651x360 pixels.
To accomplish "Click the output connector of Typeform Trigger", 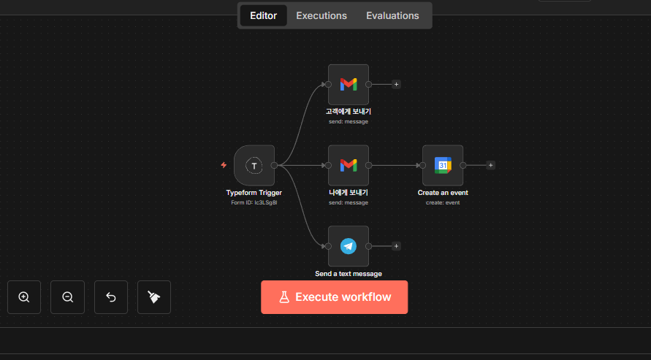I will (274, 166).
